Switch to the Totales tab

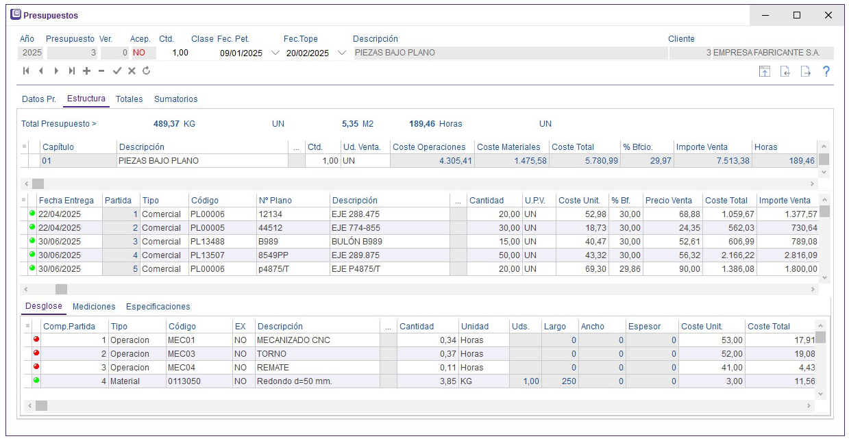[129, 99]
